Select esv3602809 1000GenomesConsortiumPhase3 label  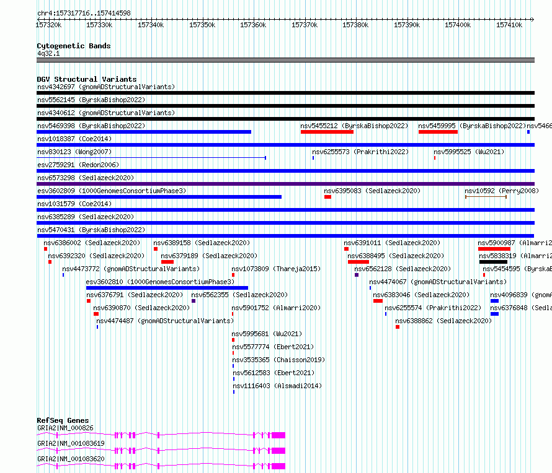point(112,191)
